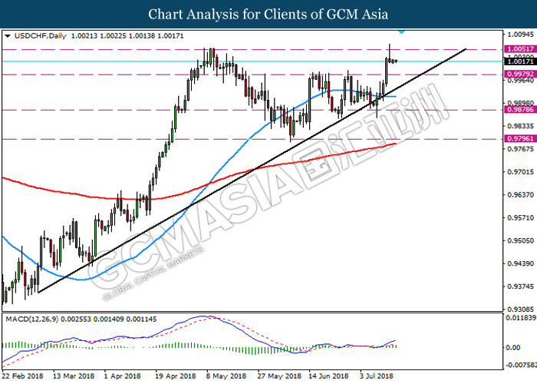This screenshot has width=537, height=384.
Task: Click the 13 Mar 2018 date label
Action: (x=74, y=376)
